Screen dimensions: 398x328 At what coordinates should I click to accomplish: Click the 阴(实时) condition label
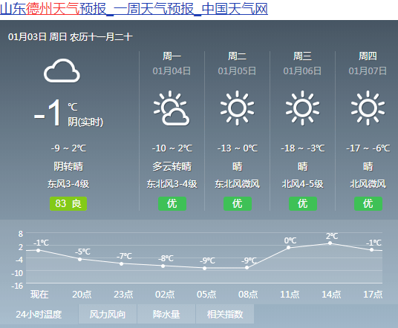point(85,122)
